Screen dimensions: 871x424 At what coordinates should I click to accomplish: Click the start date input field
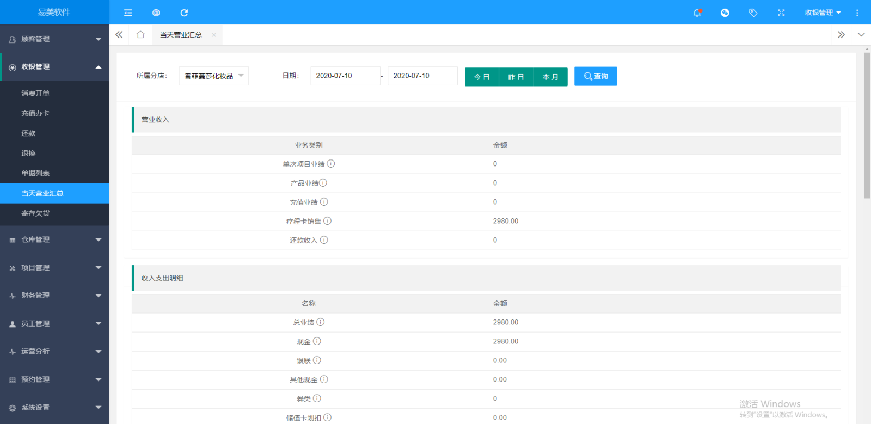pos(345,76)
